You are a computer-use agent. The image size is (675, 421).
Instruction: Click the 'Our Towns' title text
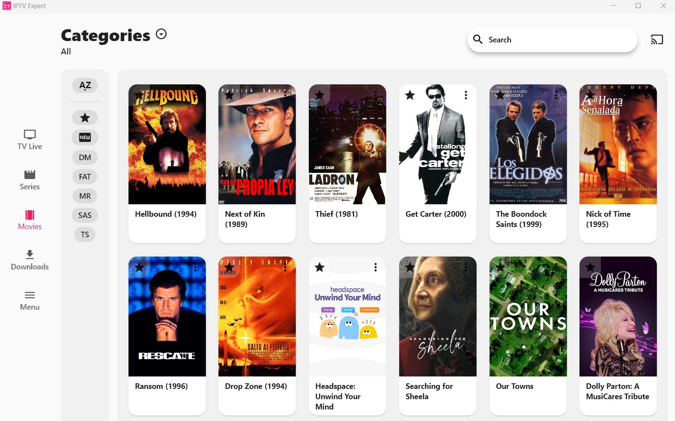tap(514, 386)
